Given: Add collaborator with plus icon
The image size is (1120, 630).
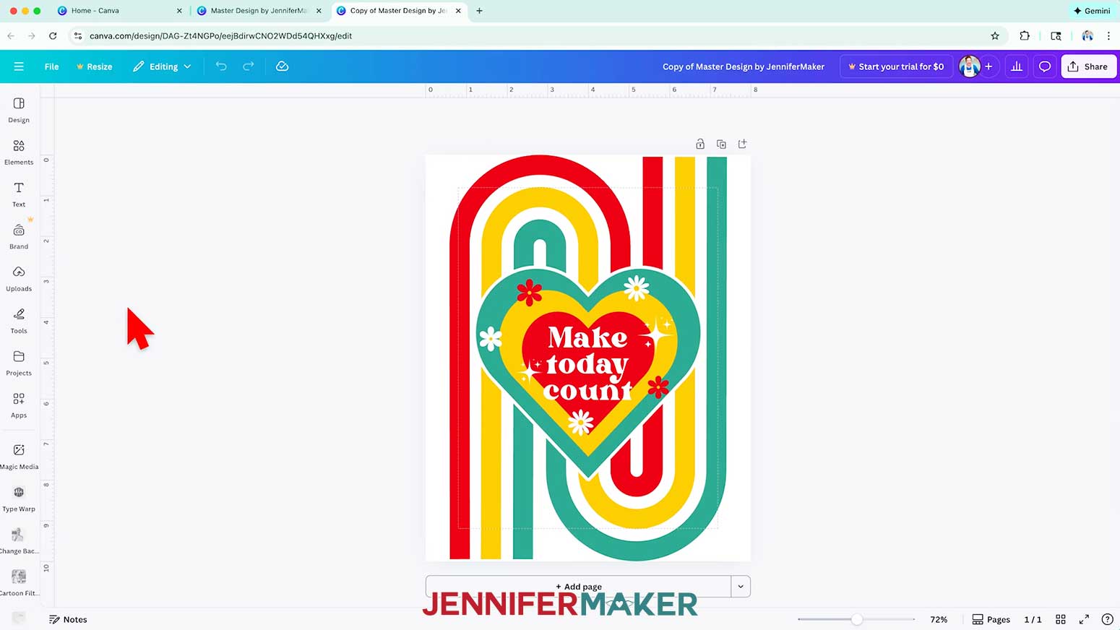Looking at the screenshot, I should tap(988, 66).
